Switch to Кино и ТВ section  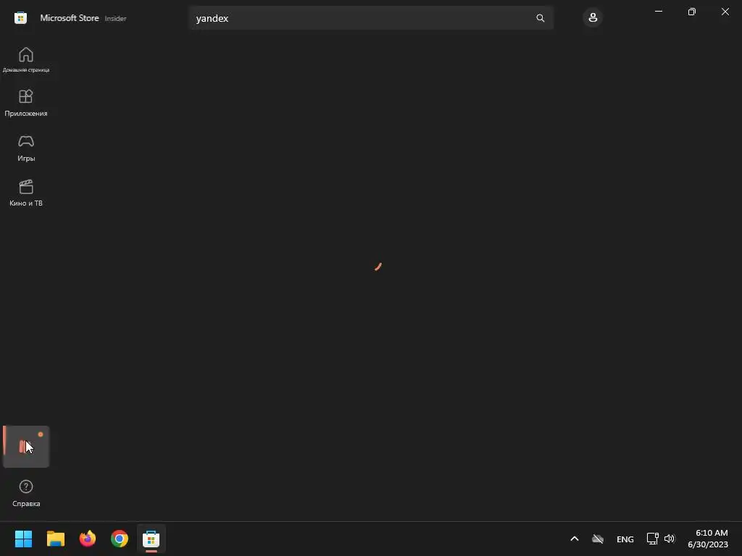click(x=26, y=193)
